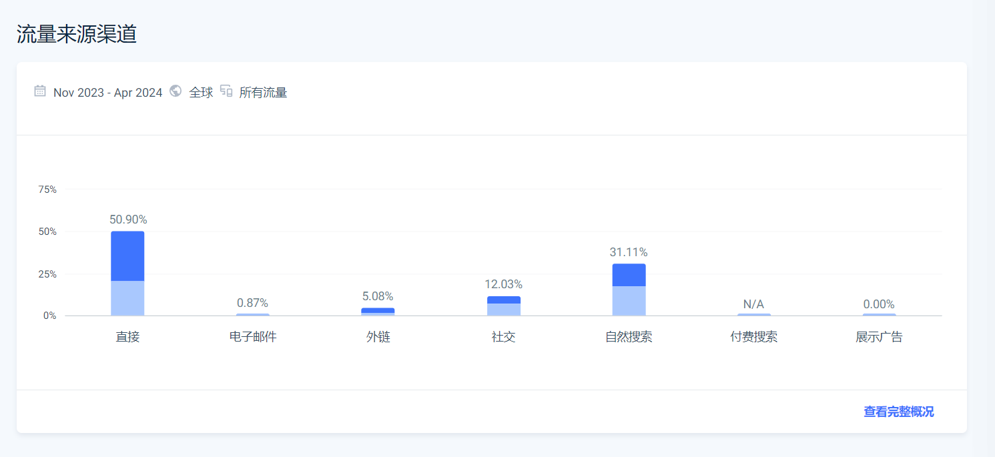Click the 直接 axis label

(x=127, y=337)
